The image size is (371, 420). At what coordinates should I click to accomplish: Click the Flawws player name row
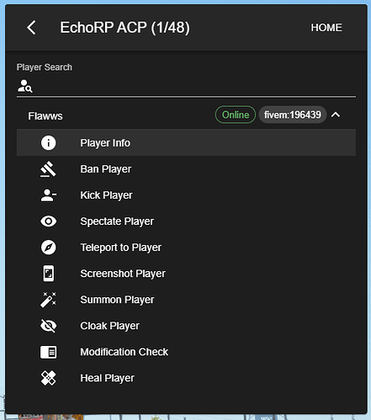point(186,115)
